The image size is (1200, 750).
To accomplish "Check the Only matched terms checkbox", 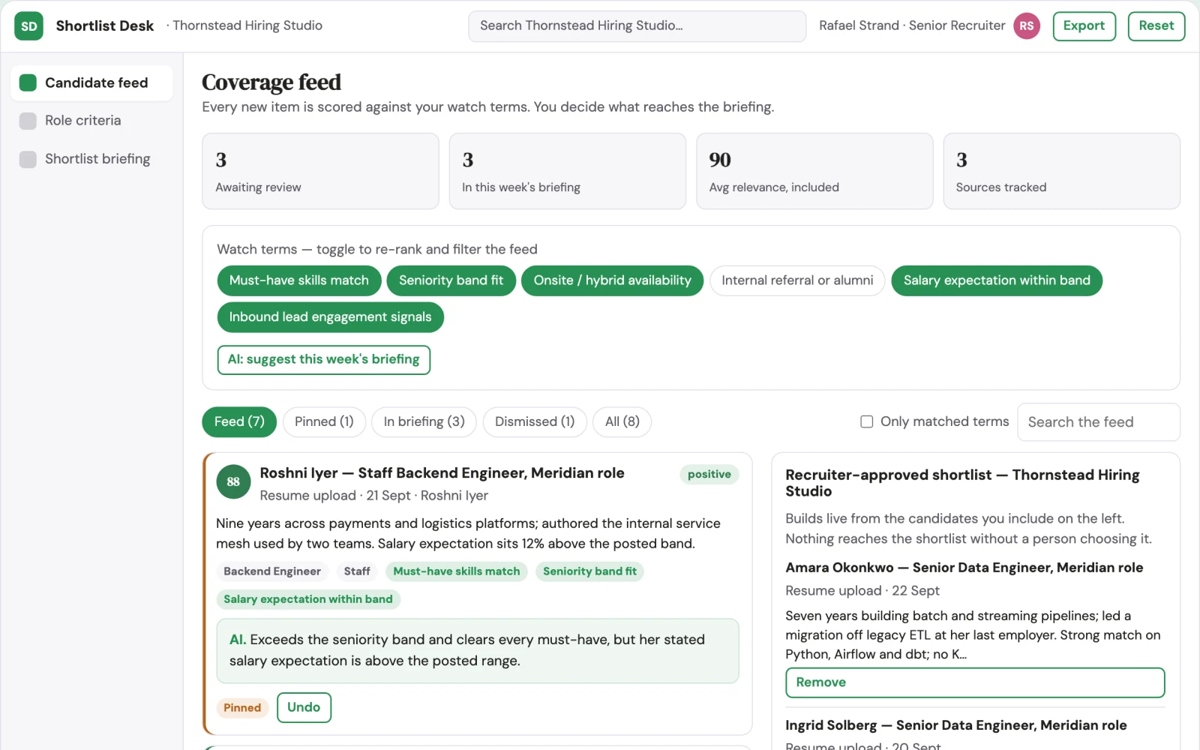I will [x=867, y=421].
